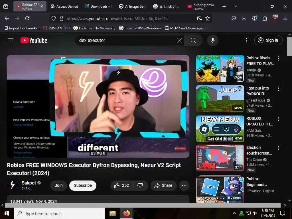Image resolution: width=292 pixels, height=219 pixels.
Task: Open Sakpot channel name link
Action: click(29, 183)
